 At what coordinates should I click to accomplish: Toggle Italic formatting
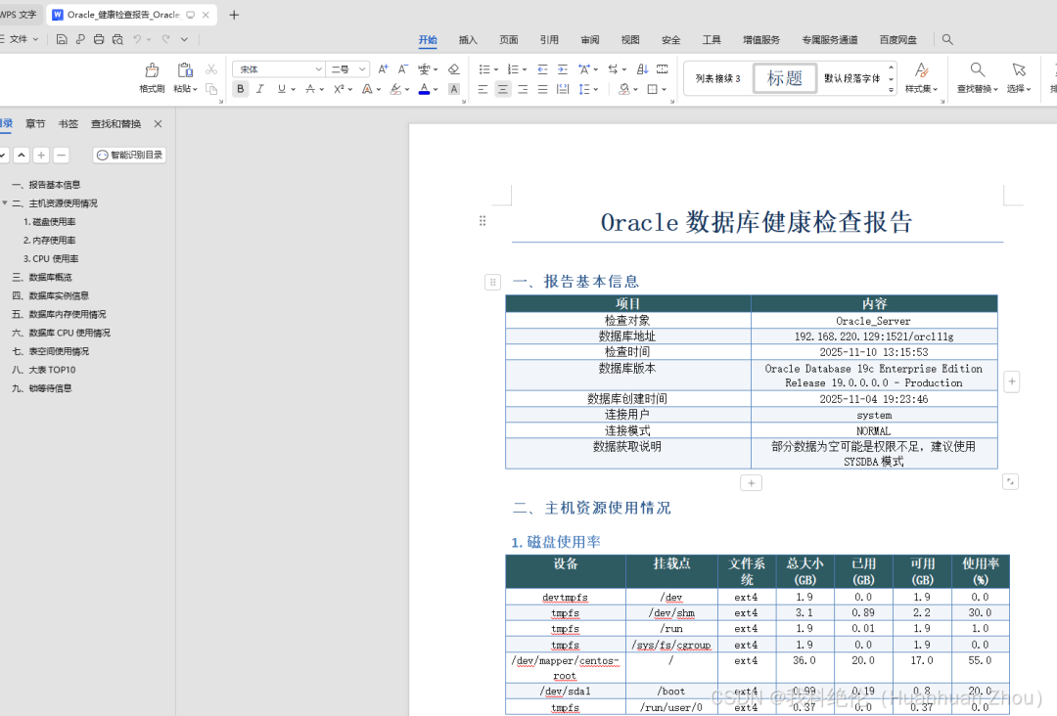coord(260,89)
